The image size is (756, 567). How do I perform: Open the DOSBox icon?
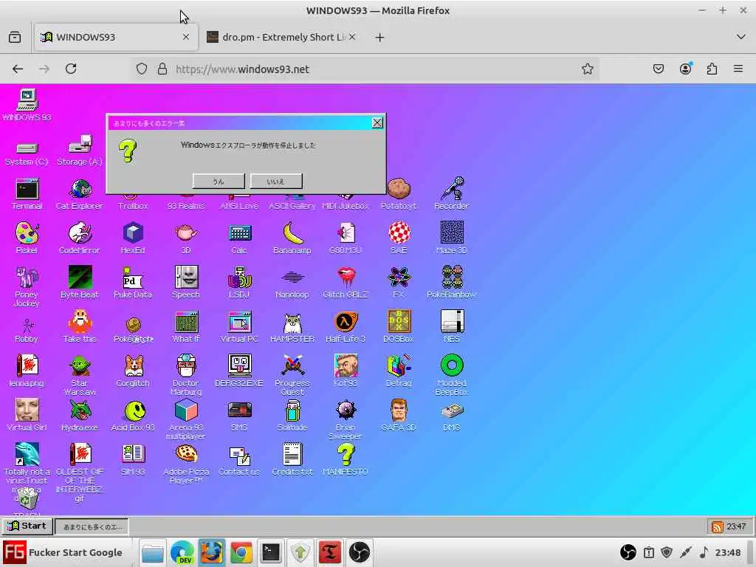tap(399, 327)
